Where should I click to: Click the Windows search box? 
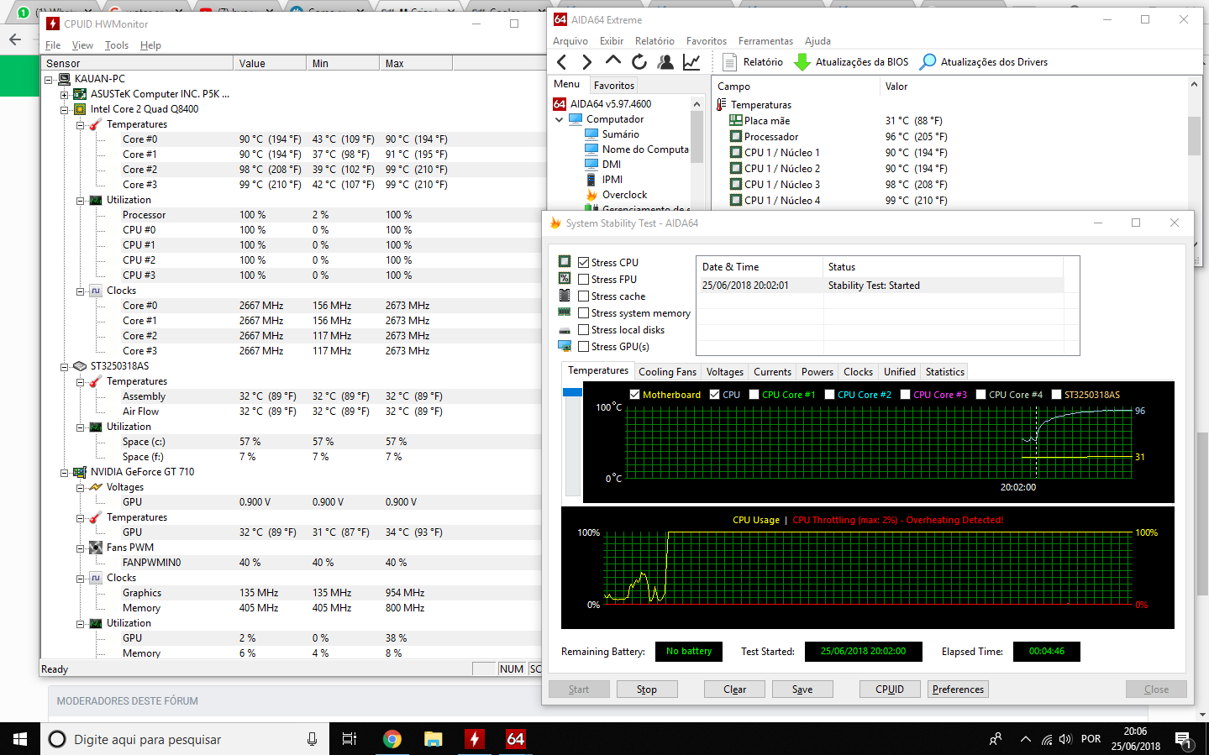185,739
